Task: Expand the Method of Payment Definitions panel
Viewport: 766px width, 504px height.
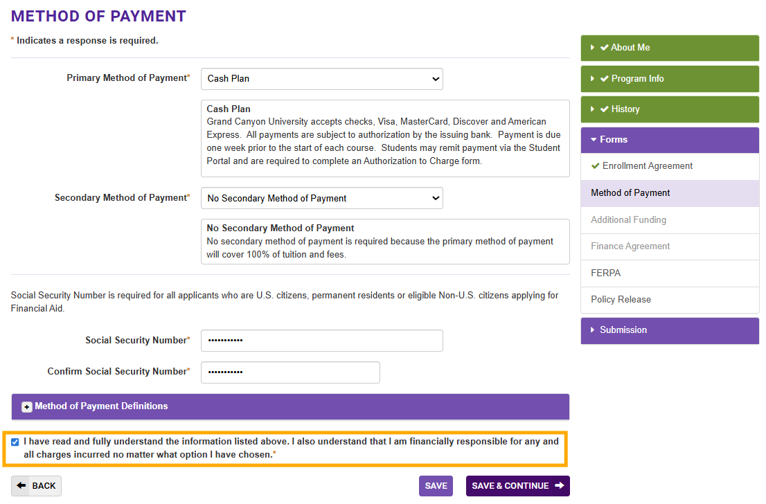Action: click(101, 406)
